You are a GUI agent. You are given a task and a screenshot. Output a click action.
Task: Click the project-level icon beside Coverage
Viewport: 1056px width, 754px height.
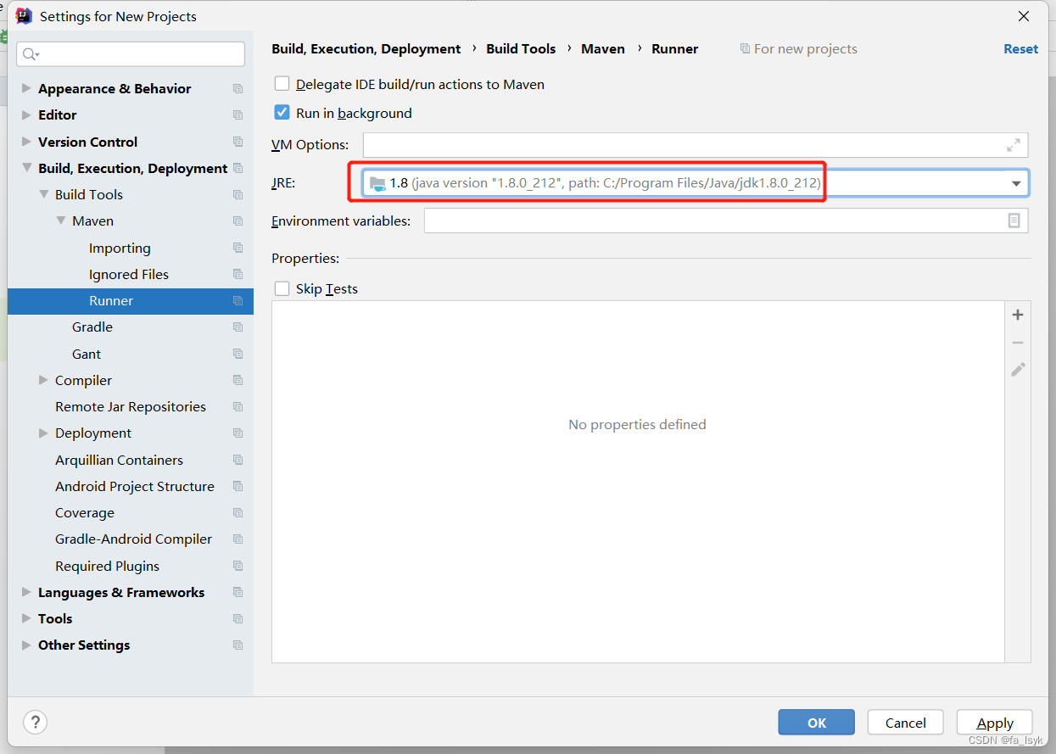pyautogui.click(x=237, y=513)
